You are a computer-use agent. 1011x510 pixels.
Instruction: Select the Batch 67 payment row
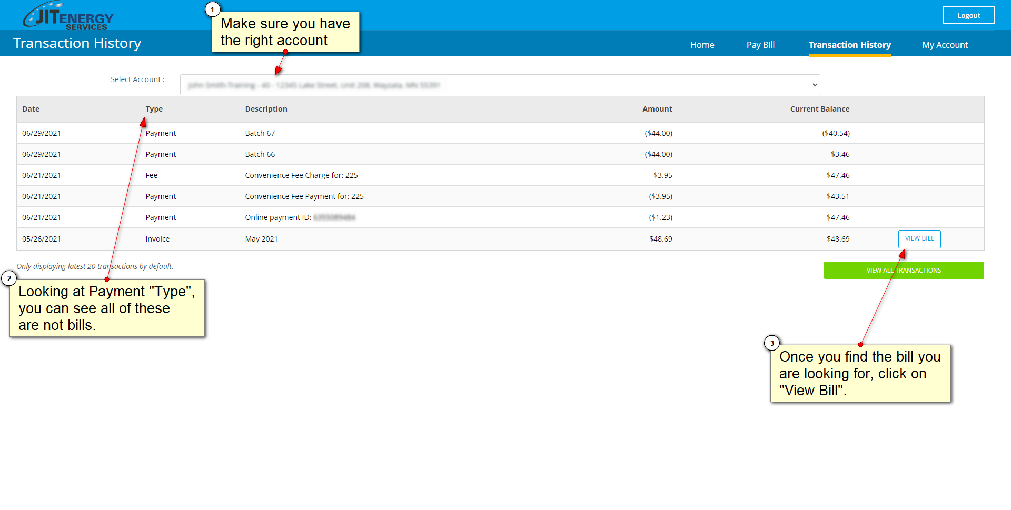(x=260, y=133)
